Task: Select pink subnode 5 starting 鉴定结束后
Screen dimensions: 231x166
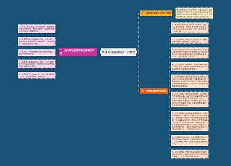Action: 36,75
